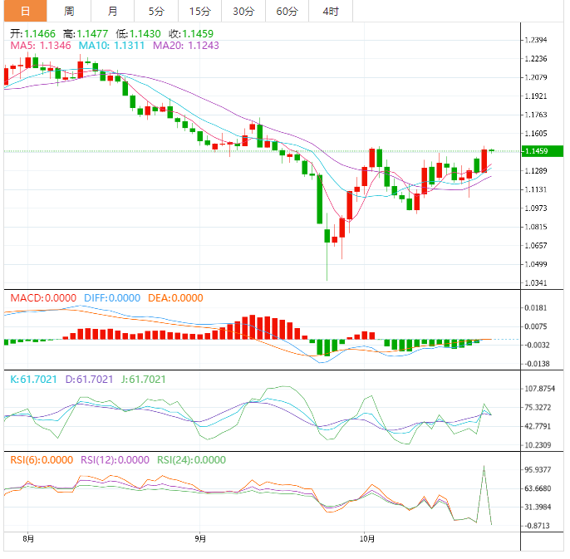This screenshot has height=559, width=570.
Task: Click the MA10: 1.1311 label
Action: [111, 46]
